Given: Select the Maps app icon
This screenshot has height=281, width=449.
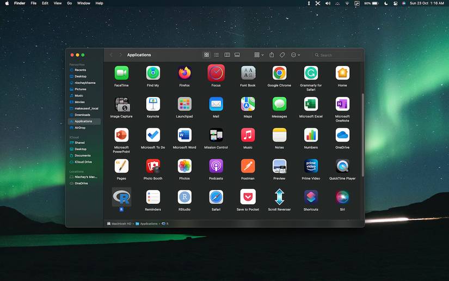Looking at the screenshot, I should (248, 104).
